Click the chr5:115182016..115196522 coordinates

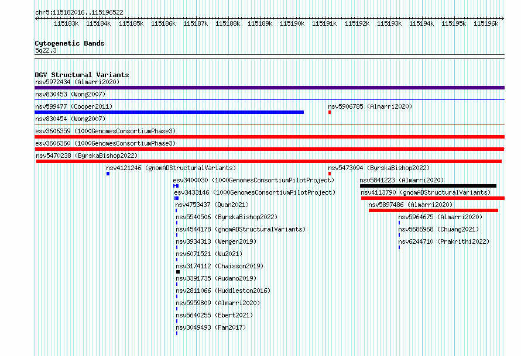pyautogui.click(x=79, y=12)
